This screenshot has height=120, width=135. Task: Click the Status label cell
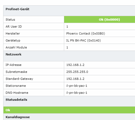click(34, 20)
